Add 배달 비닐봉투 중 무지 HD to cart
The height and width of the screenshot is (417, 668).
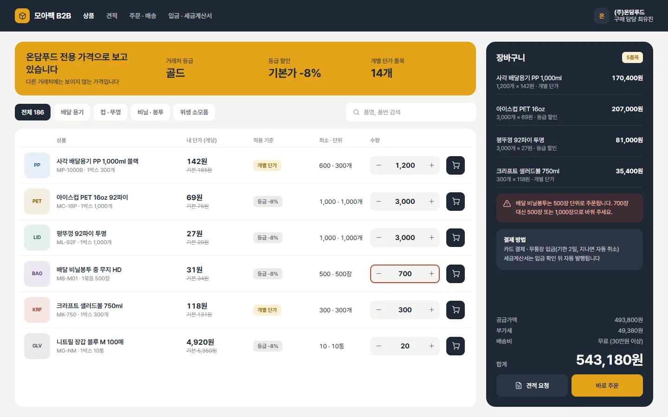pyautogui.click(x=456, y=274)
